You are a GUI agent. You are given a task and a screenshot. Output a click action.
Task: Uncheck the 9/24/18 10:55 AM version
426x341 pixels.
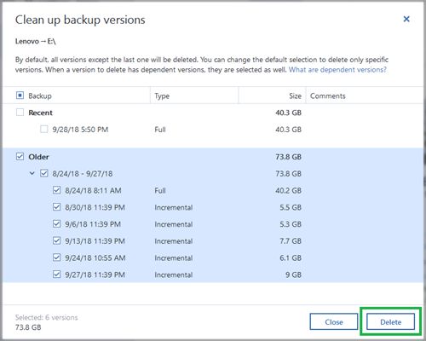57,257
